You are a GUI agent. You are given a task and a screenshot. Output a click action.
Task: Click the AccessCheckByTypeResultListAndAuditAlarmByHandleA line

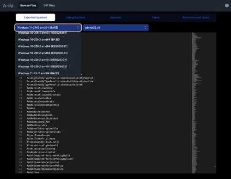click(x=60, y=78)
